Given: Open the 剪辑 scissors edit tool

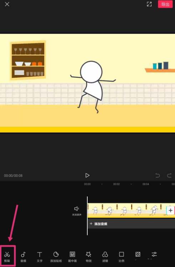Looking at the screenshot, I should coord(7,257).
